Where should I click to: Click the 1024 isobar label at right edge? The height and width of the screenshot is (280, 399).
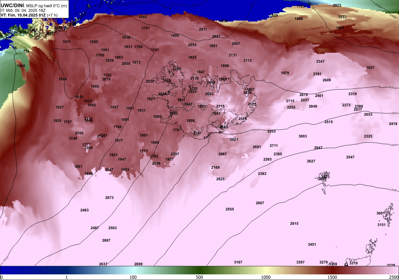click(x=393, y=145)
